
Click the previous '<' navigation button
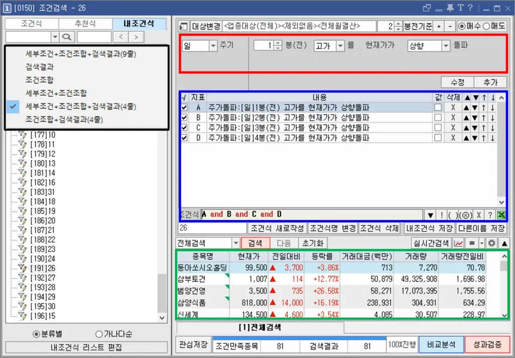click(121, 37)
